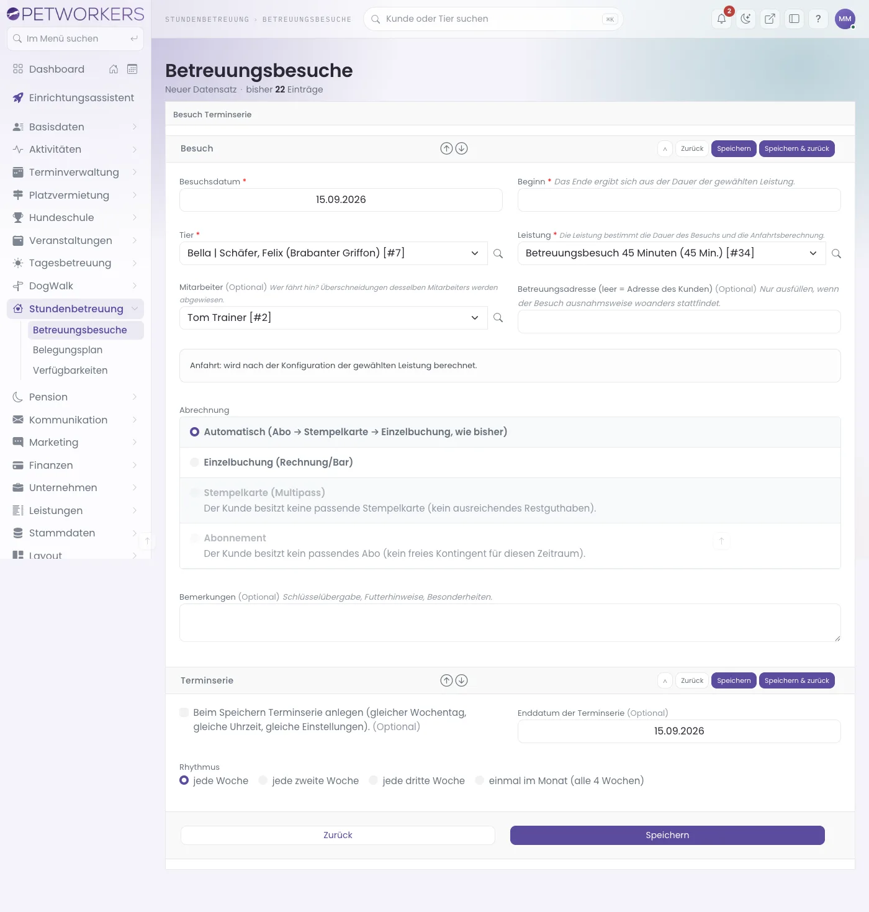Open the Mitarbeiter dropdown

333,318
